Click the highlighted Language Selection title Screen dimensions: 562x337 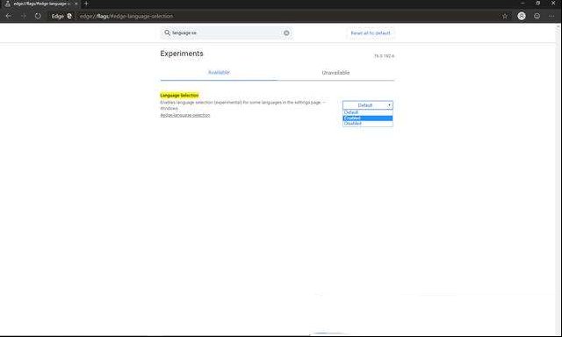click(179, 96)
